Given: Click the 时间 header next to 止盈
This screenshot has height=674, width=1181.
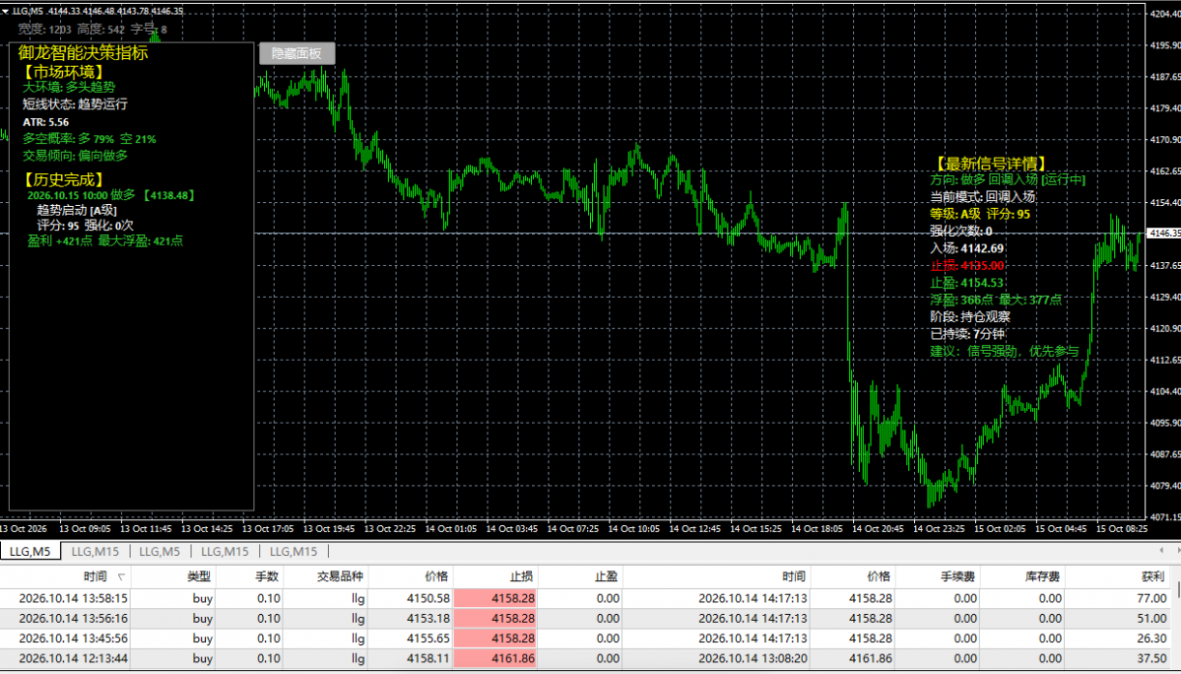Looking at the screenshot, I should (793, 576).
